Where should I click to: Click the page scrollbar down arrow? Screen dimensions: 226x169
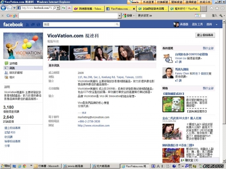pos(224,161)
